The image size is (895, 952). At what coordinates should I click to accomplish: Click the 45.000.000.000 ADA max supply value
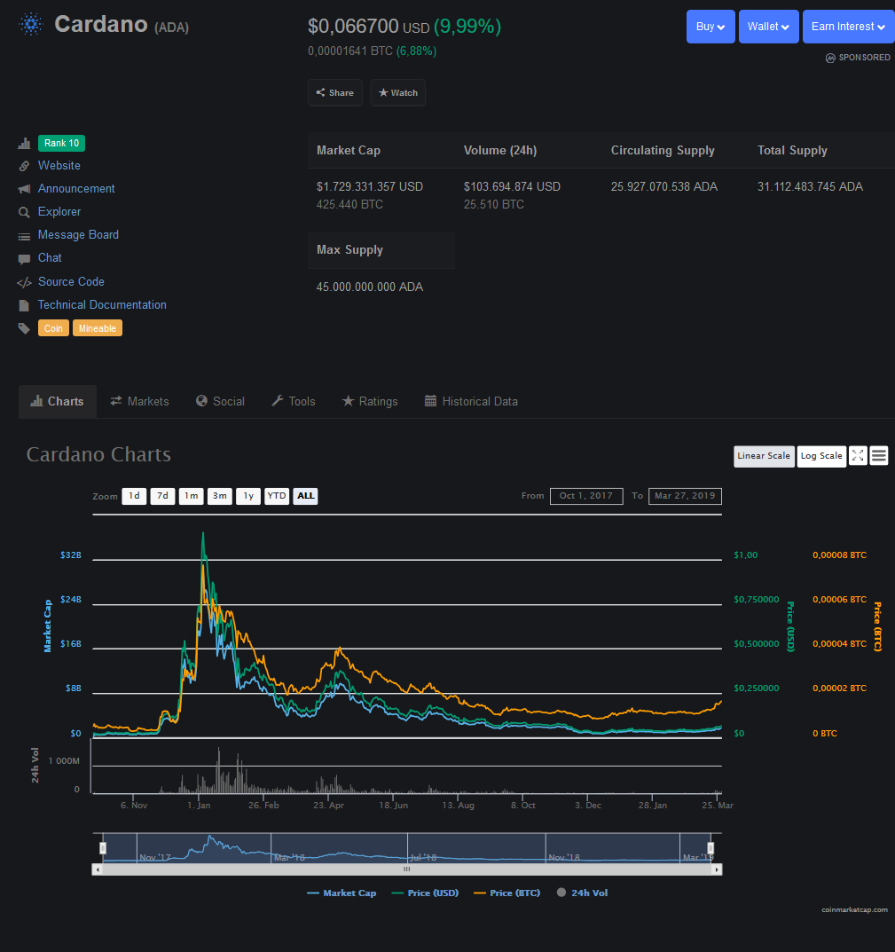pos(370,287)
